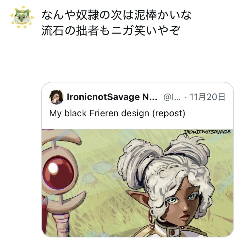This screenshot has height=242, width=245.
Task: Tap the red earring on the character
Action: pos(150,216)
